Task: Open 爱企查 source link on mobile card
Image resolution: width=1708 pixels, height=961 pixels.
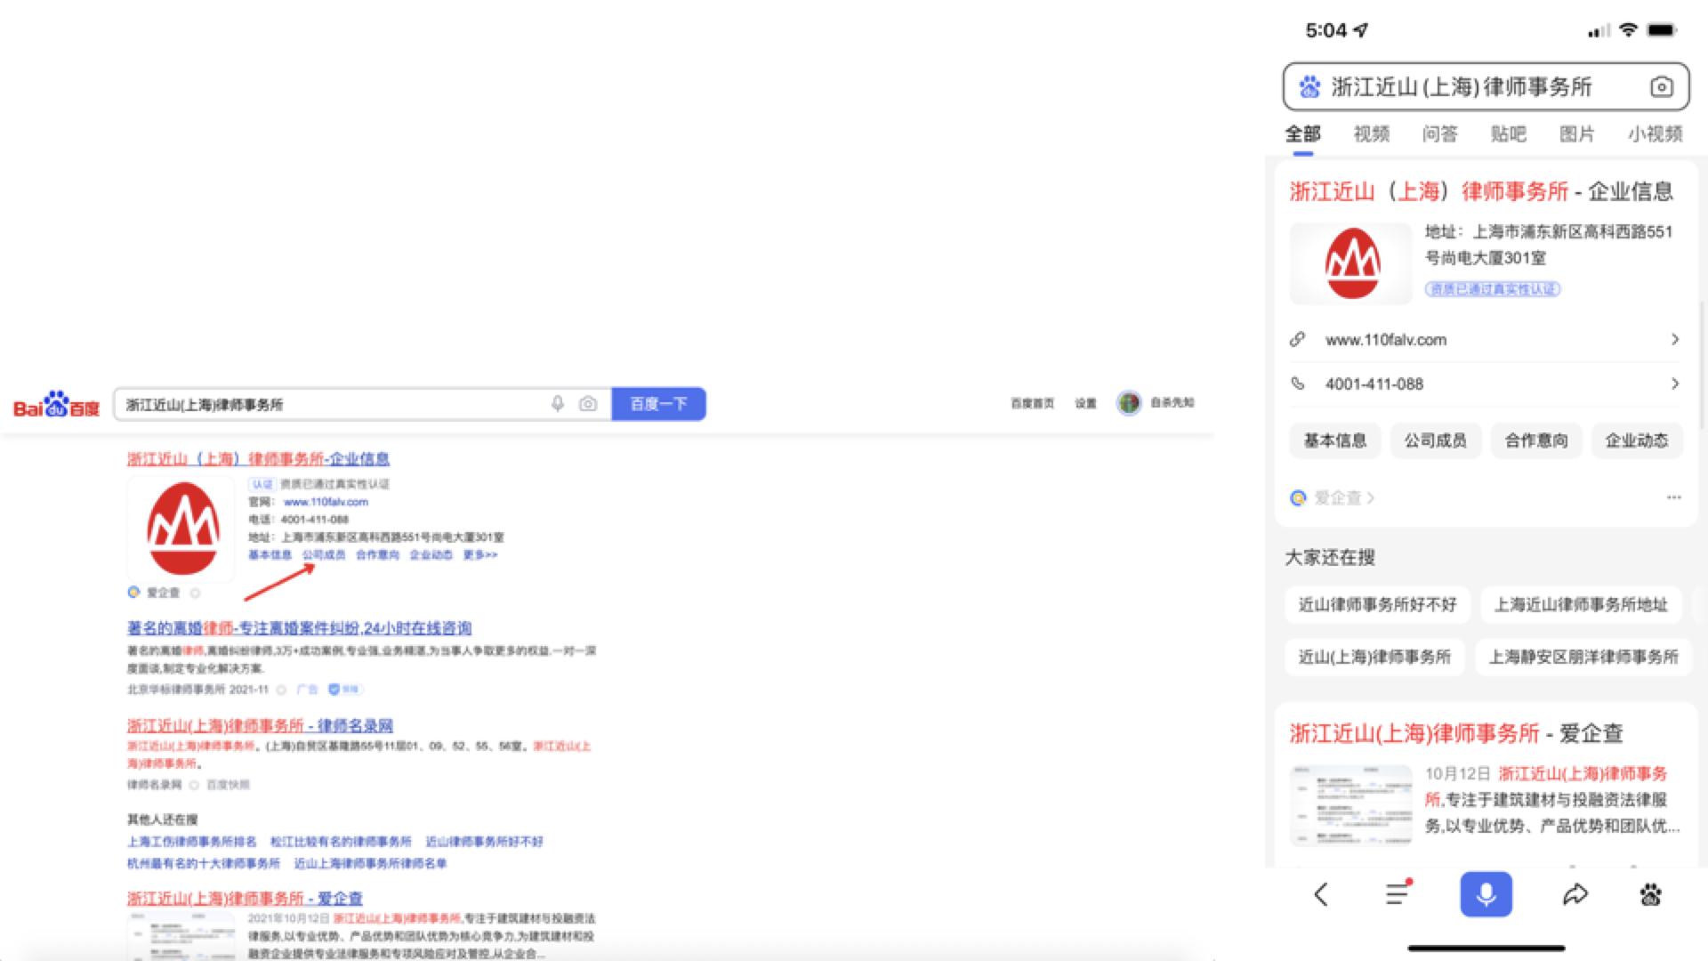Action: 1333,498
